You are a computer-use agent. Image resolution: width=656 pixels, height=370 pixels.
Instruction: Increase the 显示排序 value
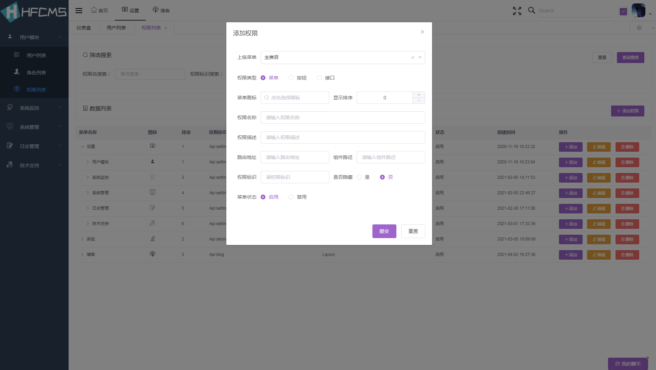point(419,95)
